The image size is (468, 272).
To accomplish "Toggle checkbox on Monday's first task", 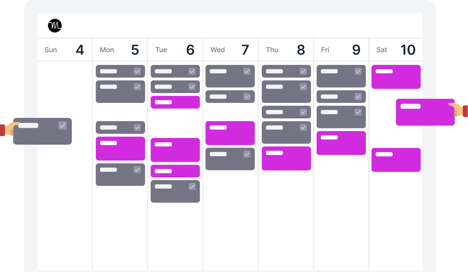I will coord(137,71).
